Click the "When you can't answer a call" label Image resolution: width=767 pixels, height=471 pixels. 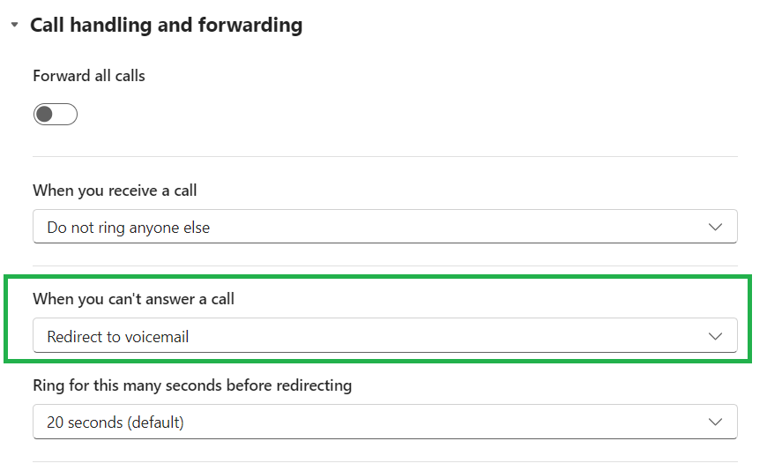coord(134,299)
